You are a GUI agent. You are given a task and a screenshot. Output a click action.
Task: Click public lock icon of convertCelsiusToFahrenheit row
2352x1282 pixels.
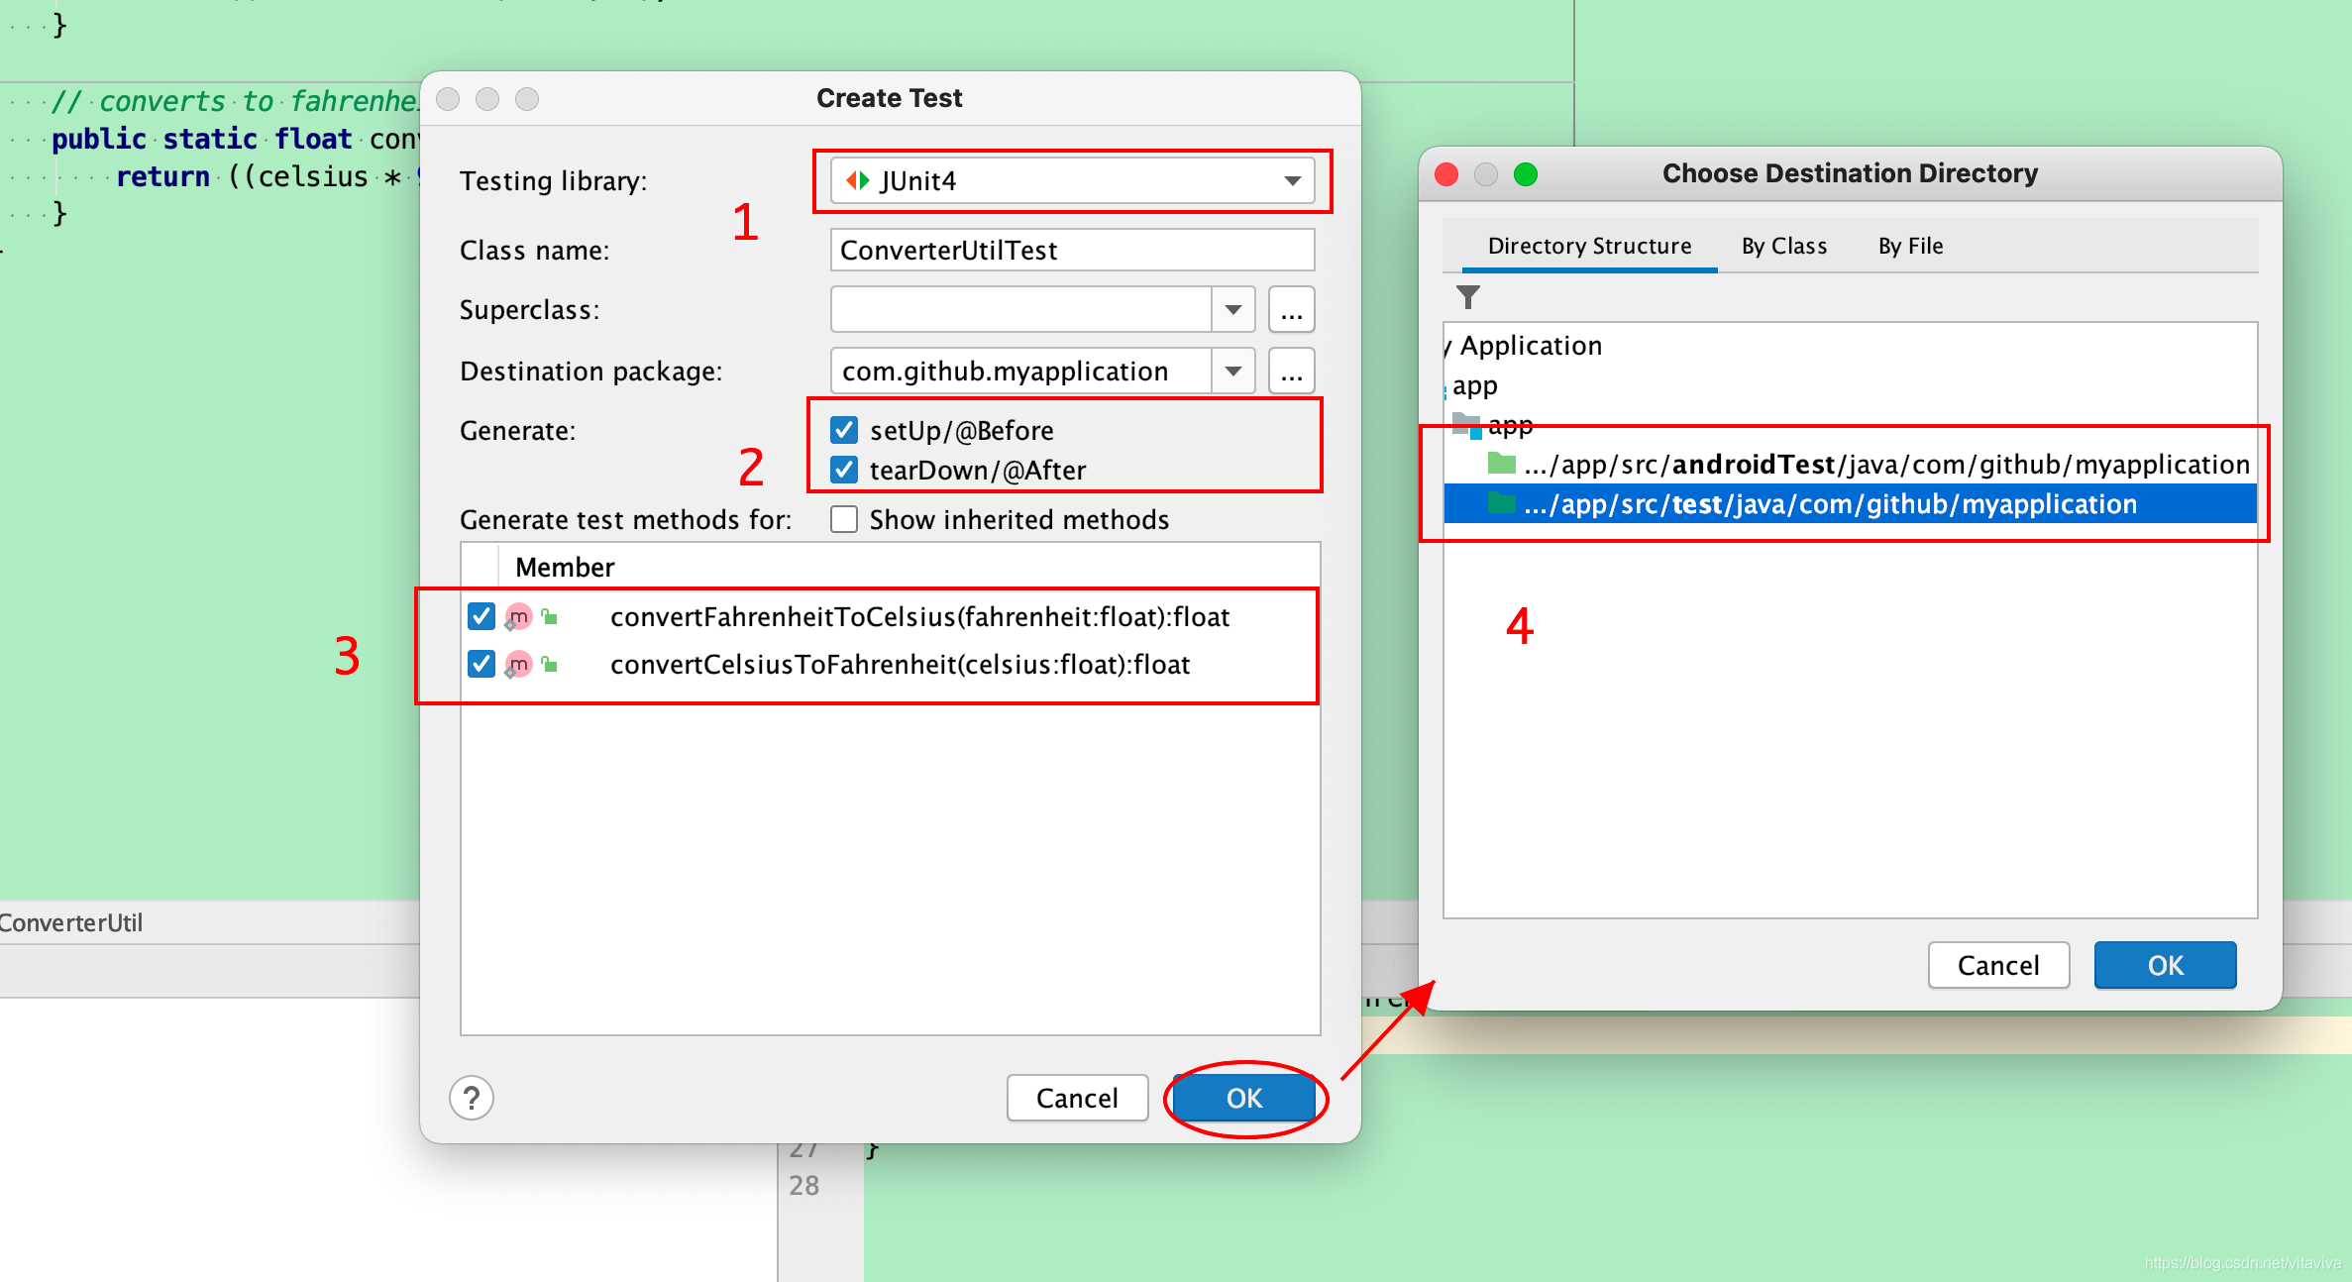coord(550,665)
